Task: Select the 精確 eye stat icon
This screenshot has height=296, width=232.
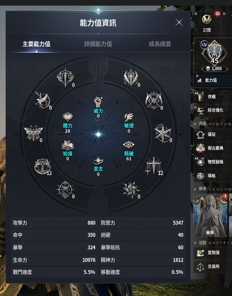Action: point(129,145)
